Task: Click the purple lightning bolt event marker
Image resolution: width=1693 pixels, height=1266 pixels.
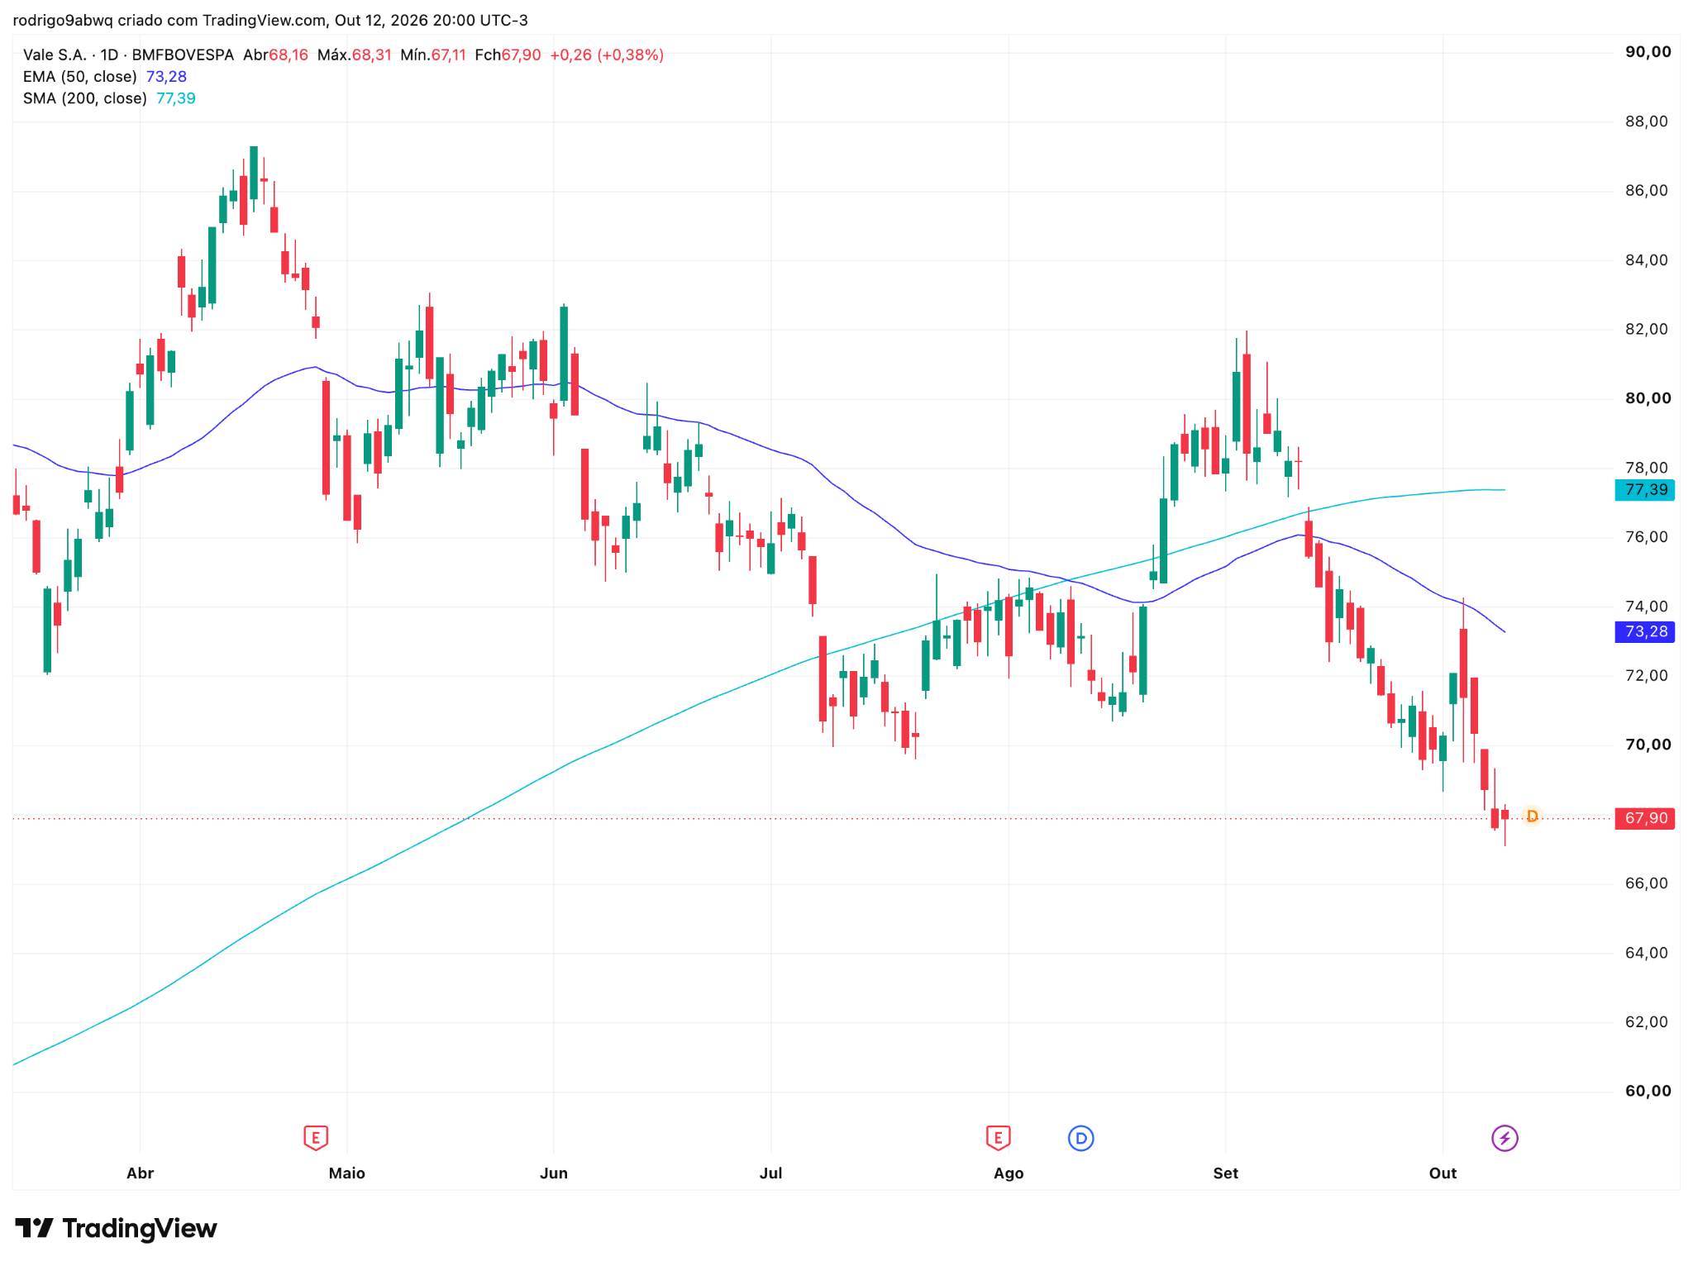Action: [x=1505, y=1138]
